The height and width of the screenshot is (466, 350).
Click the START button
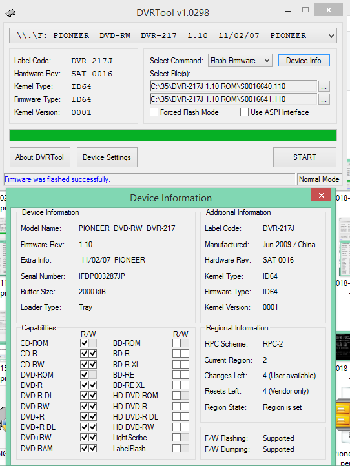tap(305, 157)
